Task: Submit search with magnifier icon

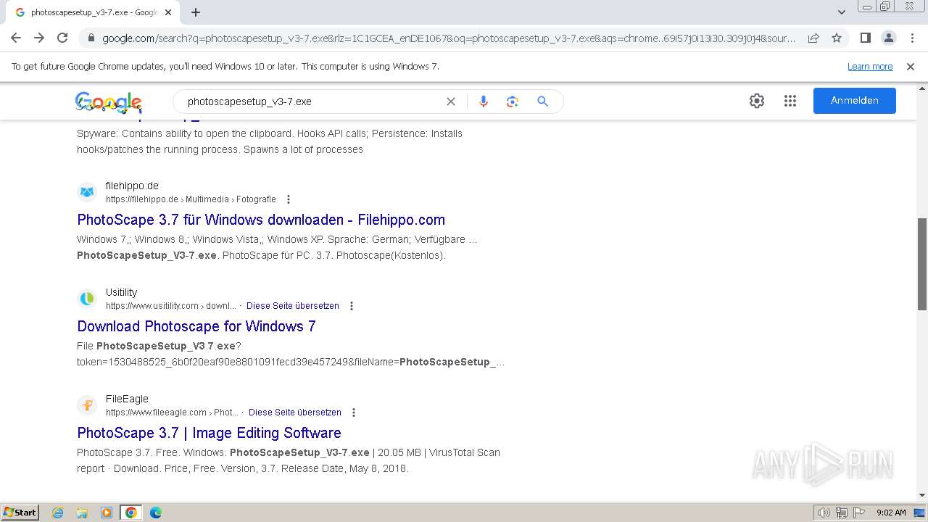Action: point(542,101)
